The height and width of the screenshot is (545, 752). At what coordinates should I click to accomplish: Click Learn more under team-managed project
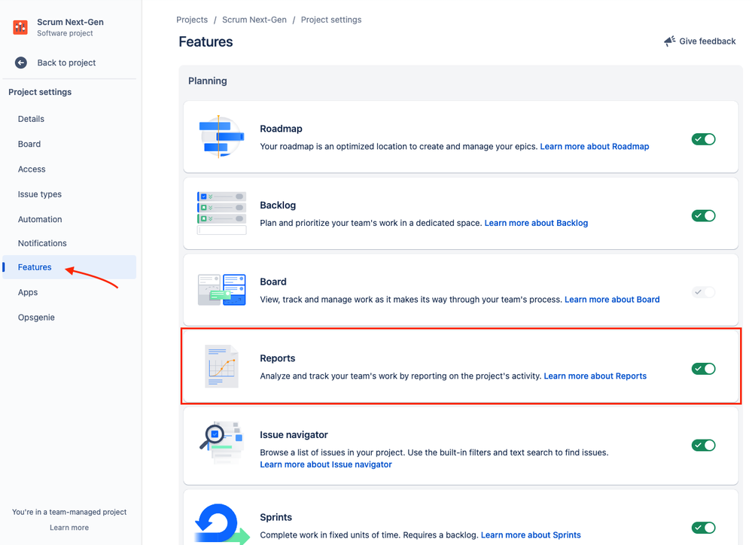coord(69,528)
